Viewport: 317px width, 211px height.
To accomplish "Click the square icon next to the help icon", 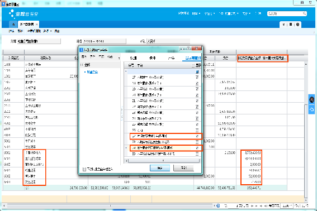I will pos(291,25).
